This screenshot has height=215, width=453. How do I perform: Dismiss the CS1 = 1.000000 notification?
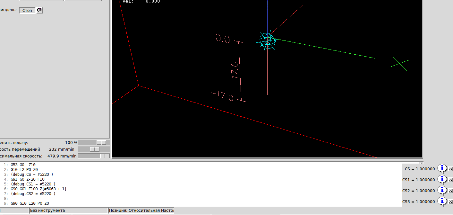pos(450,180)
